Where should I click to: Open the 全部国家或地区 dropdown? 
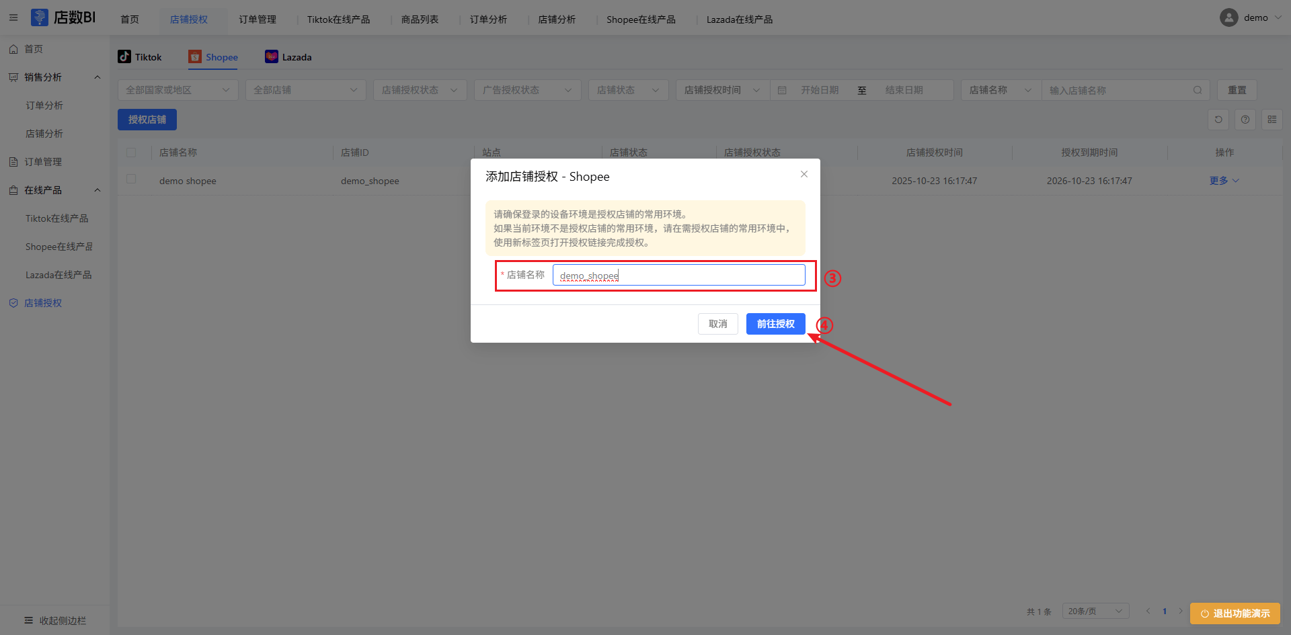(x=178, y=90)
